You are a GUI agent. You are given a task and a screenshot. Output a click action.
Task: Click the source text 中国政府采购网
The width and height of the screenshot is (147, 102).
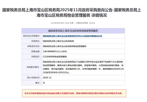point(82,23)
